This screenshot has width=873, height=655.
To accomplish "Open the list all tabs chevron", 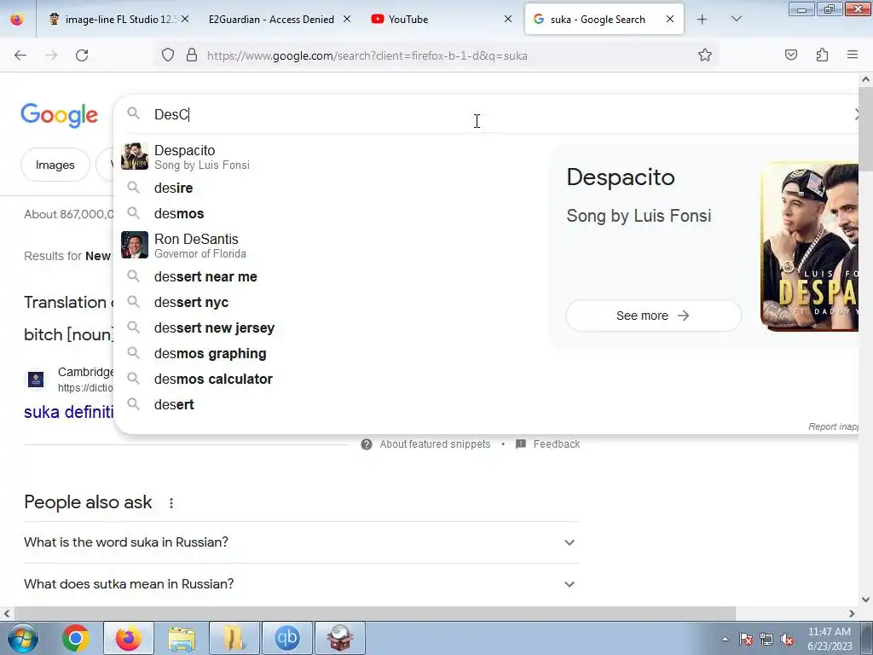I will (736, 19).
